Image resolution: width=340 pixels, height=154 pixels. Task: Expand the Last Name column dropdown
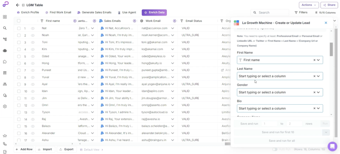pyautogui.click(x=318, y=76)
